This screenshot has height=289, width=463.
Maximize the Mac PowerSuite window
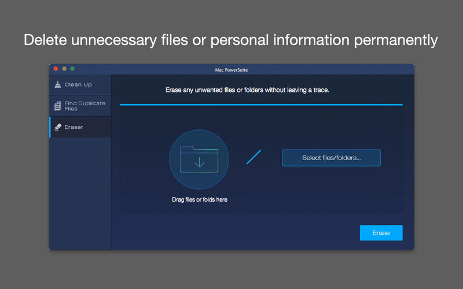pos(72,69)
